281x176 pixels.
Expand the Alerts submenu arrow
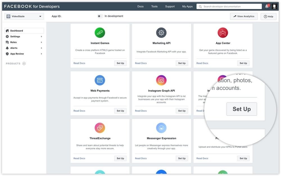pyautogui.click(x=41, y=48)
